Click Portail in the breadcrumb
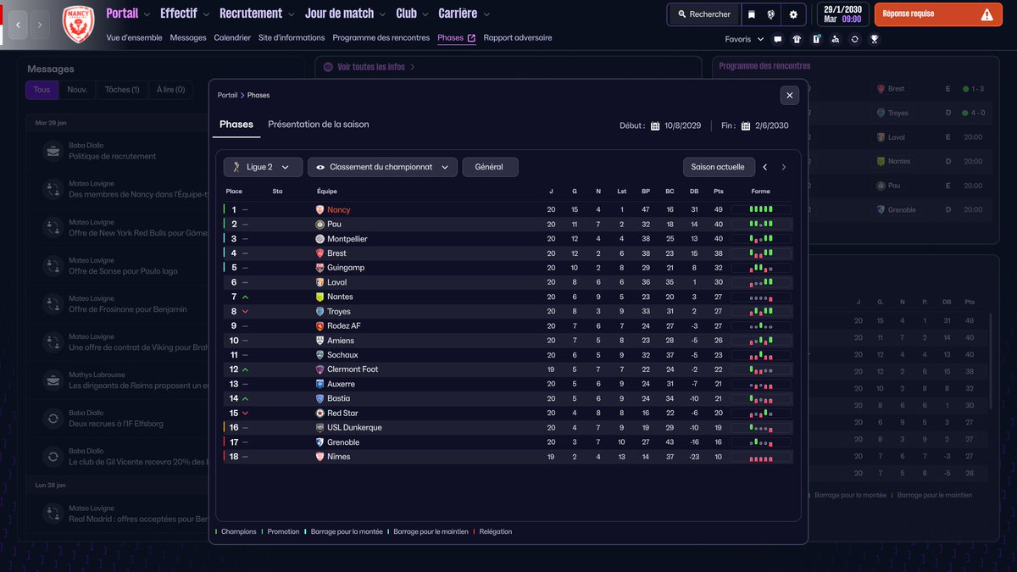This screenshot has width=1017, height=572. click(227, 96)
